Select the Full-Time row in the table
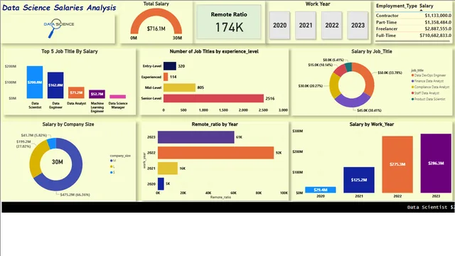This screenshot has width=455, height=256. [x=414, y=36]
